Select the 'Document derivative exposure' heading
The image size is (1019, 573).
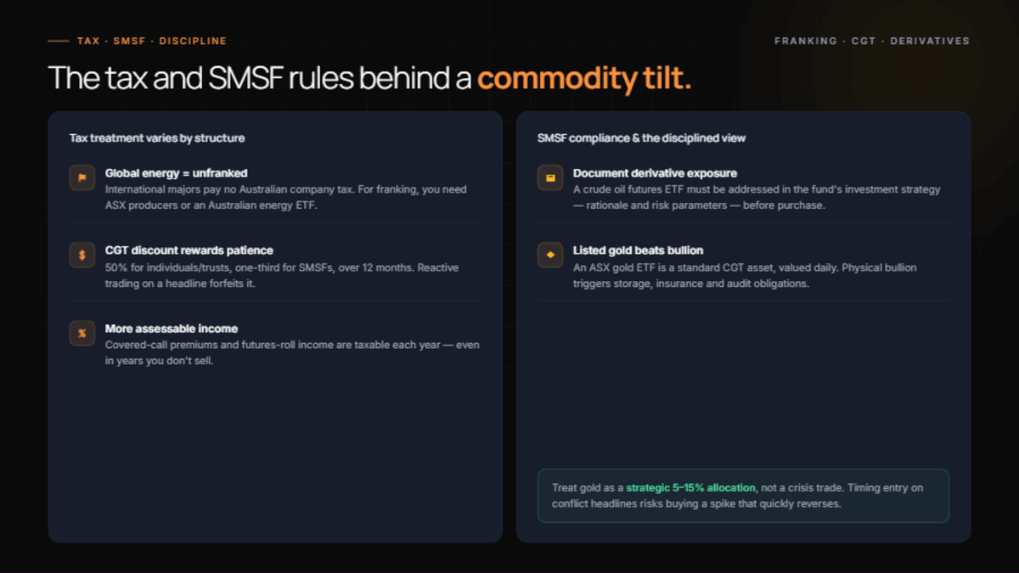tap(655, 173)
